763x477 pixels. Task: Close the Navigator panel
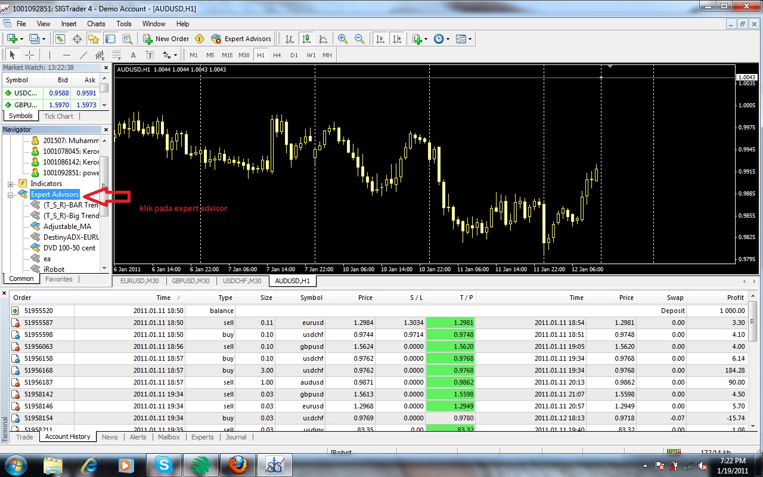[107, 129]
